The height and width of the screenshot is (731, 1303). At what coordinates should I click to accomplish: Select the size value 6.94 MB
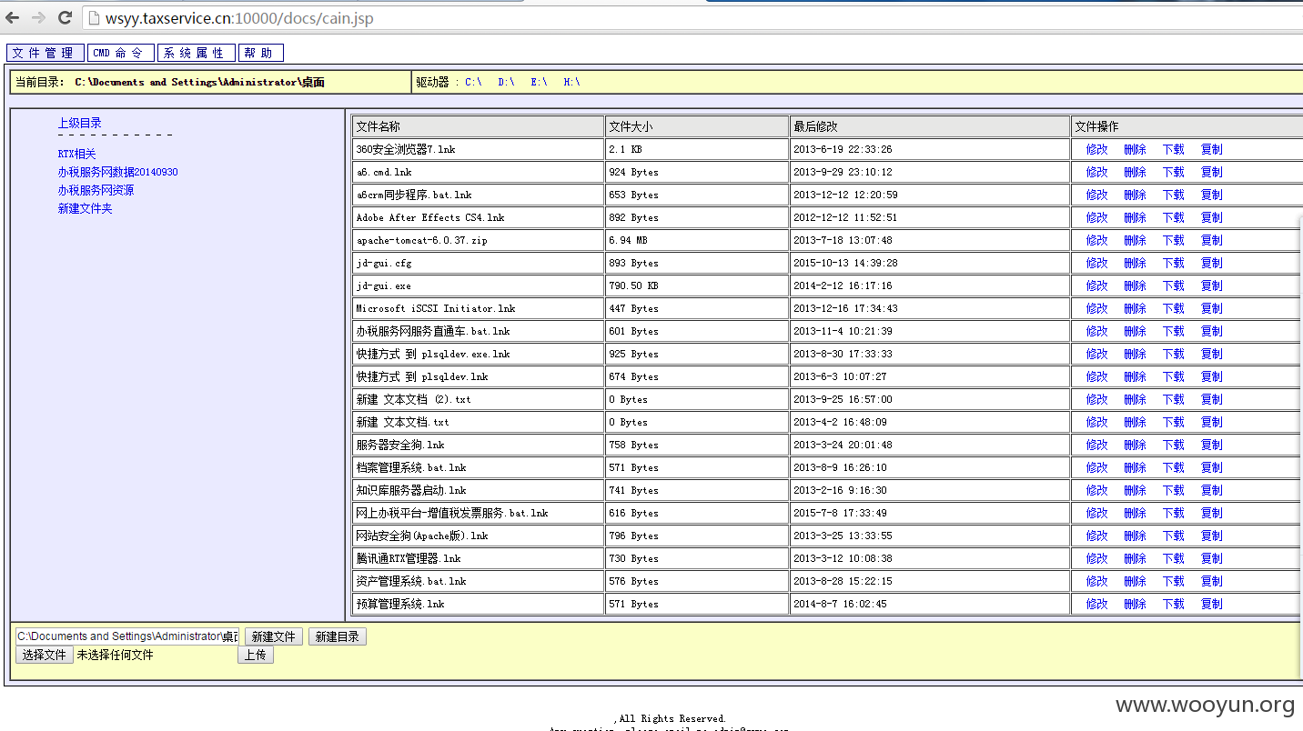coord(628,240)
